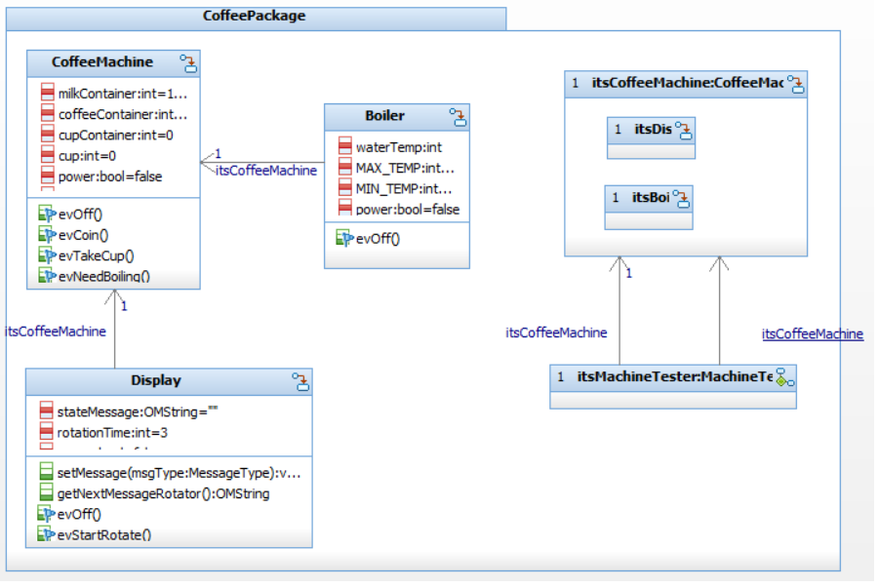
Task: Select the CoffeePackage tab header
Action: [255, 17]
